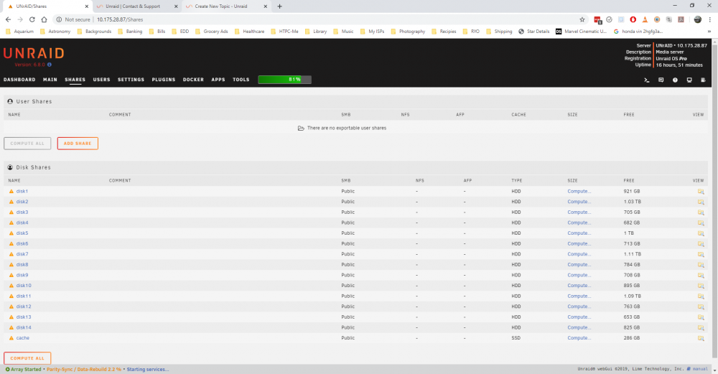The width and height of the screenshot is (718, 374).
Task: Click the Add Share button
Action: point(78,144)
